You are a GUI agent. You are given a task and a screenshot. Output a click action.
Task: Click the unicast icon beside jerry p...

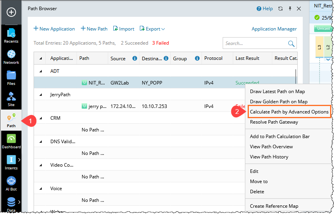click(84, 106)
